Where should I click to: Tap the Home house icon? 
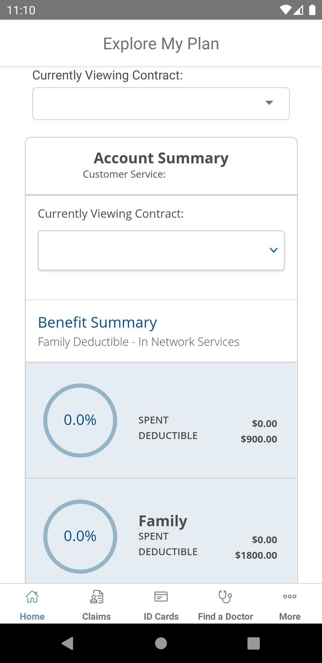click(32, 597)
